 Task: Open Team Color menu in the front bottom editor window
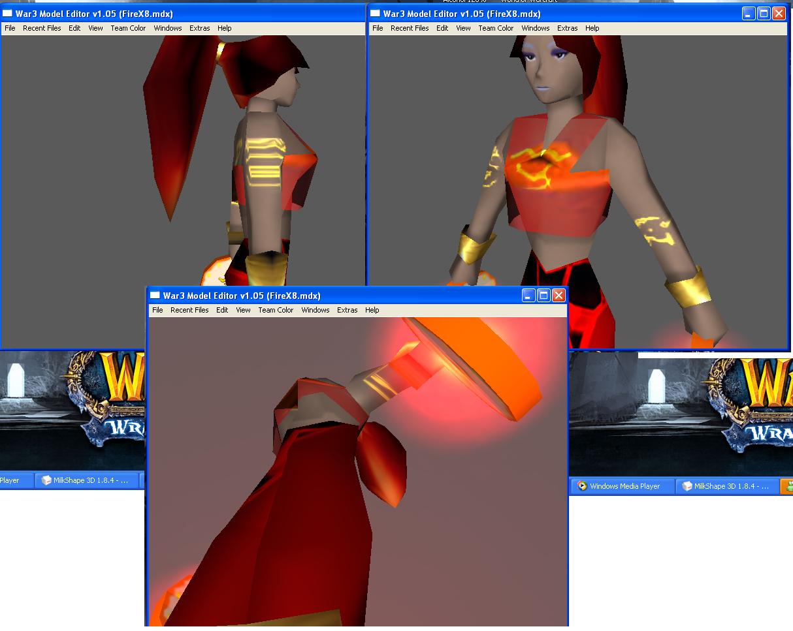(276, 310)
